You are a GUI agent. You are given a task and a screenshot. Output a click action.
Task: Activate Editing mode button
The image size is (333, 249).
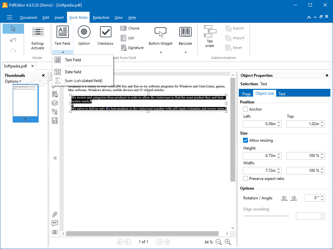click(x=38, y=39)
